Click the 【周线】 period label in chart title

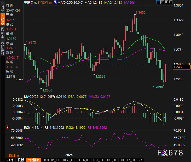tap(43, 2)
